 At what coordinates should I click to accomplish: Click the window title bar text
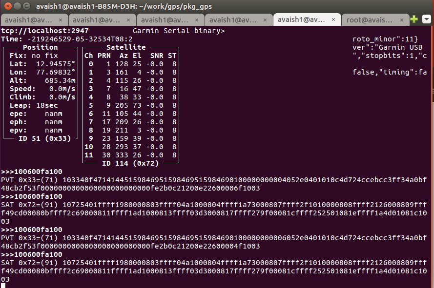[x=124, y=6]
